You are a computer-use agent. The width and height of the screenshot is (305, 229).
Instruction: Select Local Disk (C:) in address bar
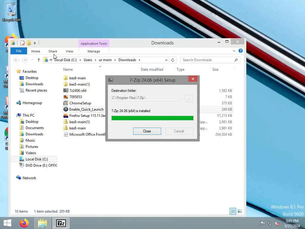coord(66,60)
